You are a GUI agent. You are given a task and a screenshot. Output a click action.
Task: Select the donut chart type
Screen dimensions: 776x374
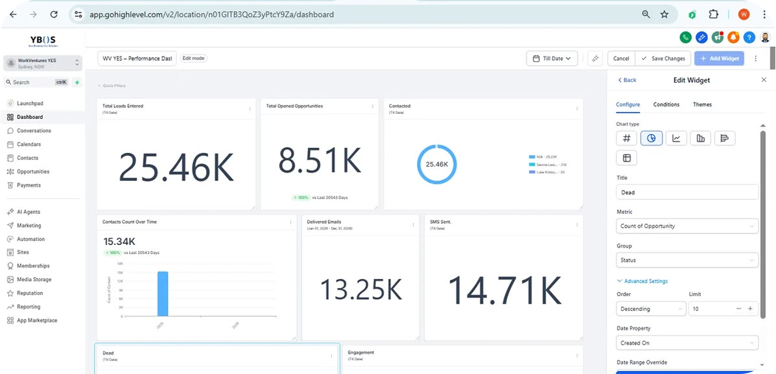[x=651, y=138]
